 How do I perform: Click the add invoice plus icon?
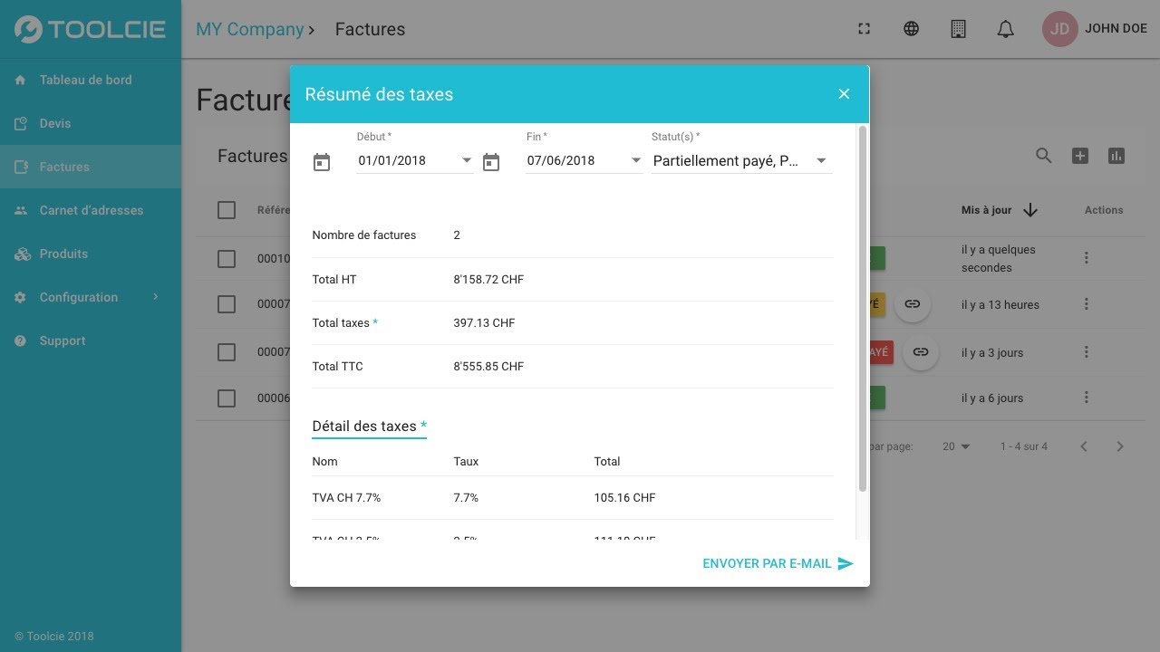pos(1080,156)
